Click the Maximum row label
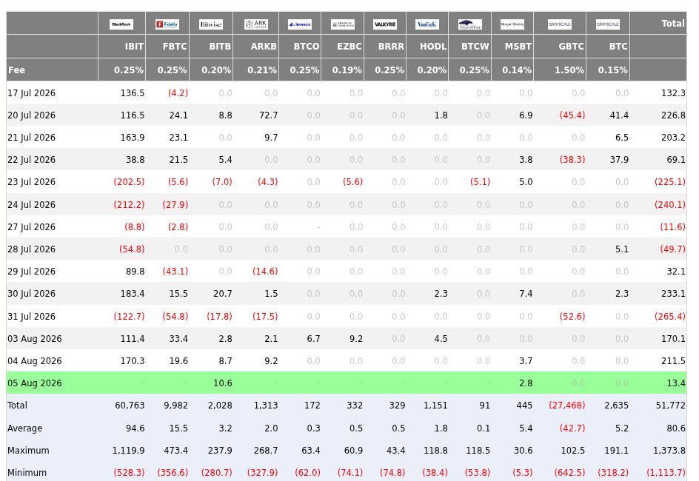 pos(28,451)
